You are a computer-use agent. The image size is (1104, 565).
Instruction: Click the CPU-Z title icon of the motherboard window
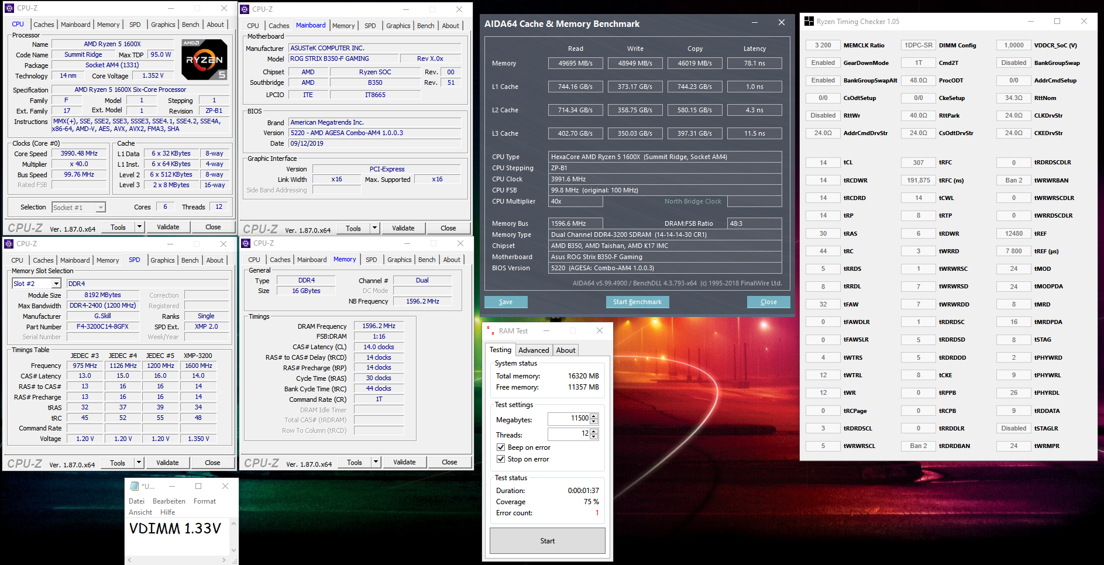[x=245, y=9]
